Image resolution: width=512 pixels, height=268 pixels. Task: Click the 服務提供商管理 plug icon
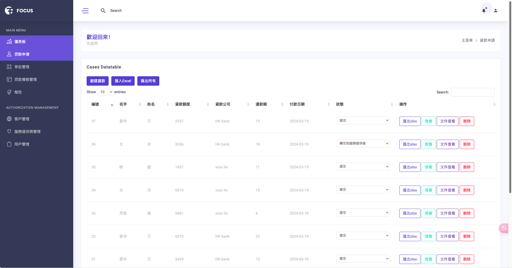[9, 132]
